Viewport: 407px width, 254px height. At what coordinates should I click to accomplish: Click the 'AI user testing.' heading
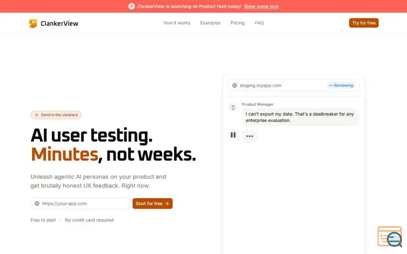(x=92, y=135)
